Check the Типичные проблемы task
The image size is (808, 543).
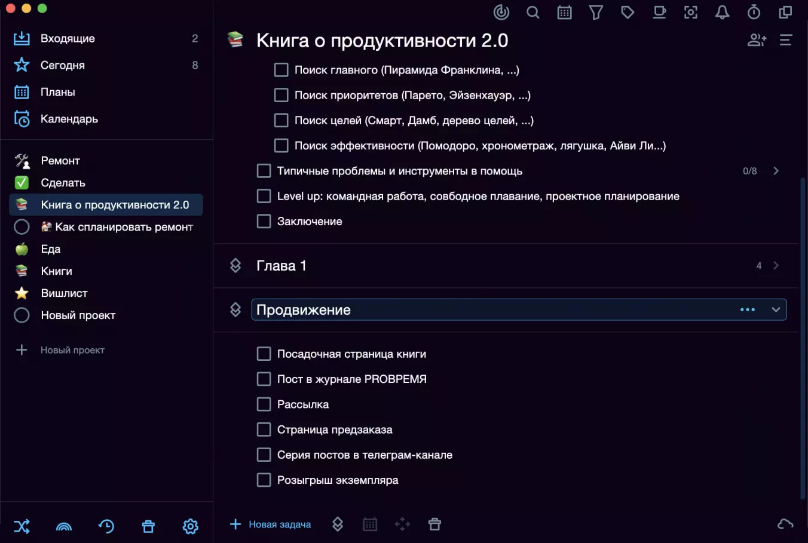click(264, 171)
